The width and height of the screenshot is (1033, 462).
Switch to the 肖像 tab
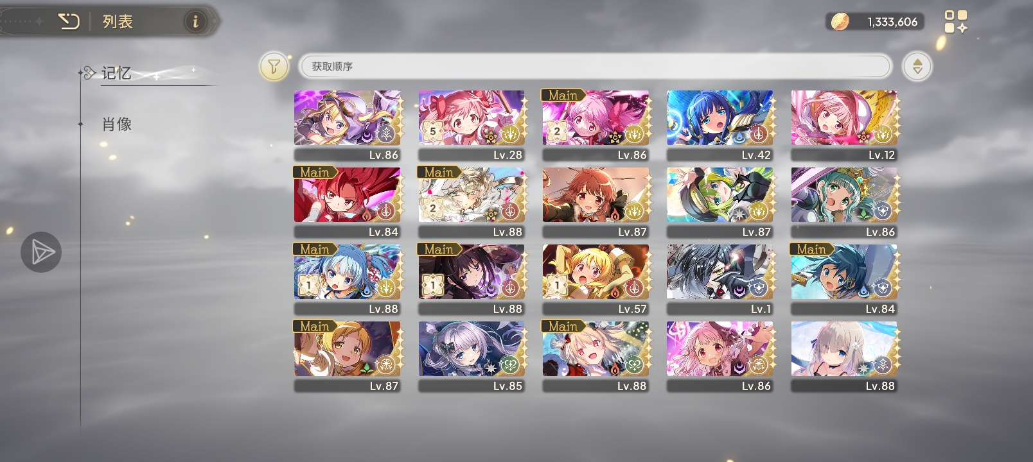pyautogui.click(x=117, y=124)
